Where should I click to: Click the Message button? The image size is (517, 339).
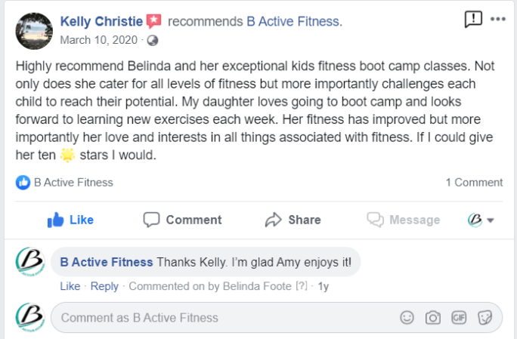click(x=403, y=220)
